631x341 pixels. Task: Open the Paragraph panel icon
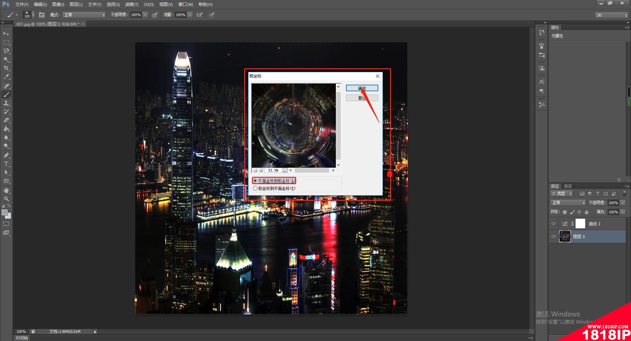point(542,91)
